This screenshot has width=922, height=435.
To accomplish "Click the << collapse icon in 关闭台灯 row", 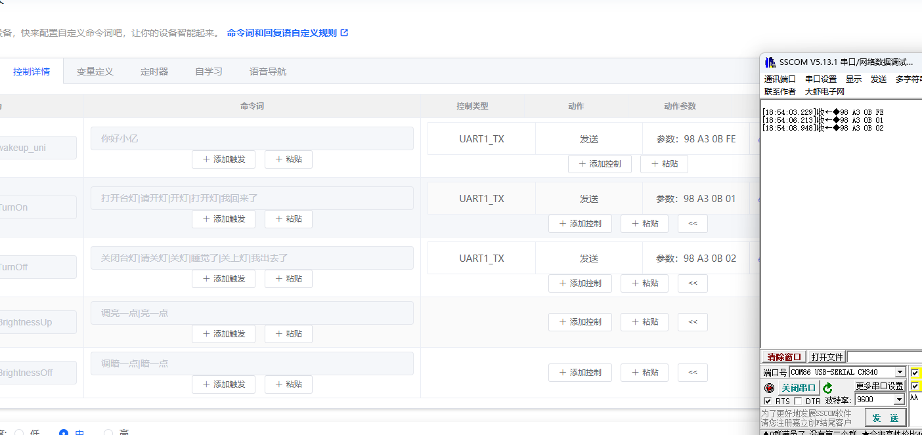I will pos(692,283).
